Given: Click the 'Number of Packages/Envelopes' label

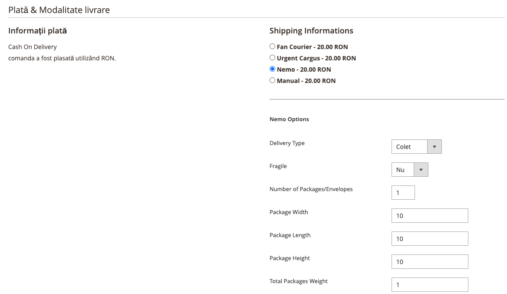Looking at the screenshot, I should coord(311,189).
